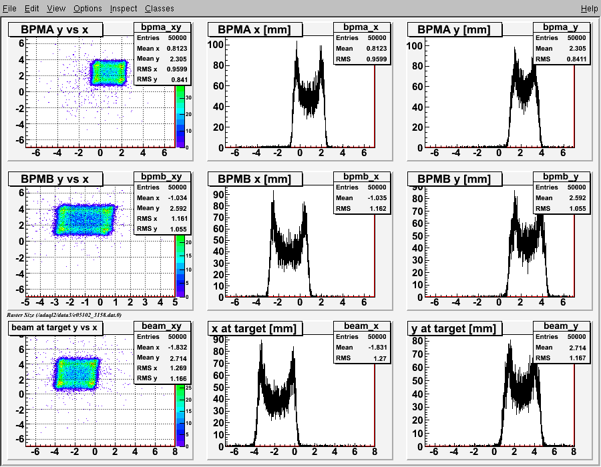Click the BPMA y vs x color palette bar
The width and height of the screenshot is (601, 467).
[x=180, y=116]
